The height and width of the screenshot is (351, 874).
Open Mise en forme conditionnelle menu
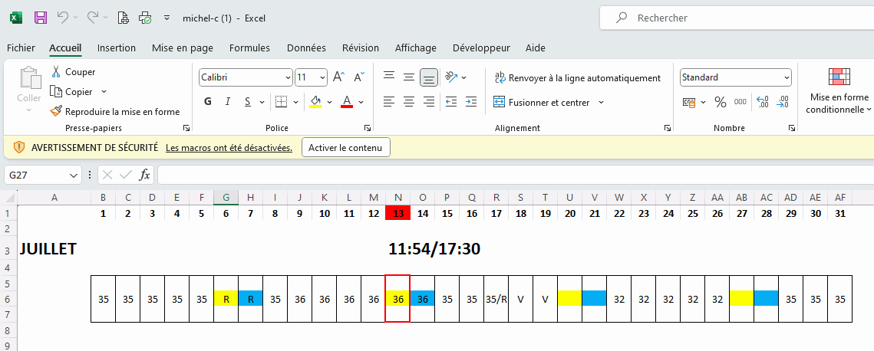point(839,91)
